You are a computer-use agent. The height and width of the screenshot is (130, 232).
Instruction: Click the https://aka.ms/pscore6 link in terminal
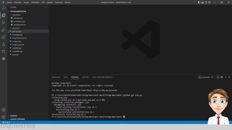(105, 90)
